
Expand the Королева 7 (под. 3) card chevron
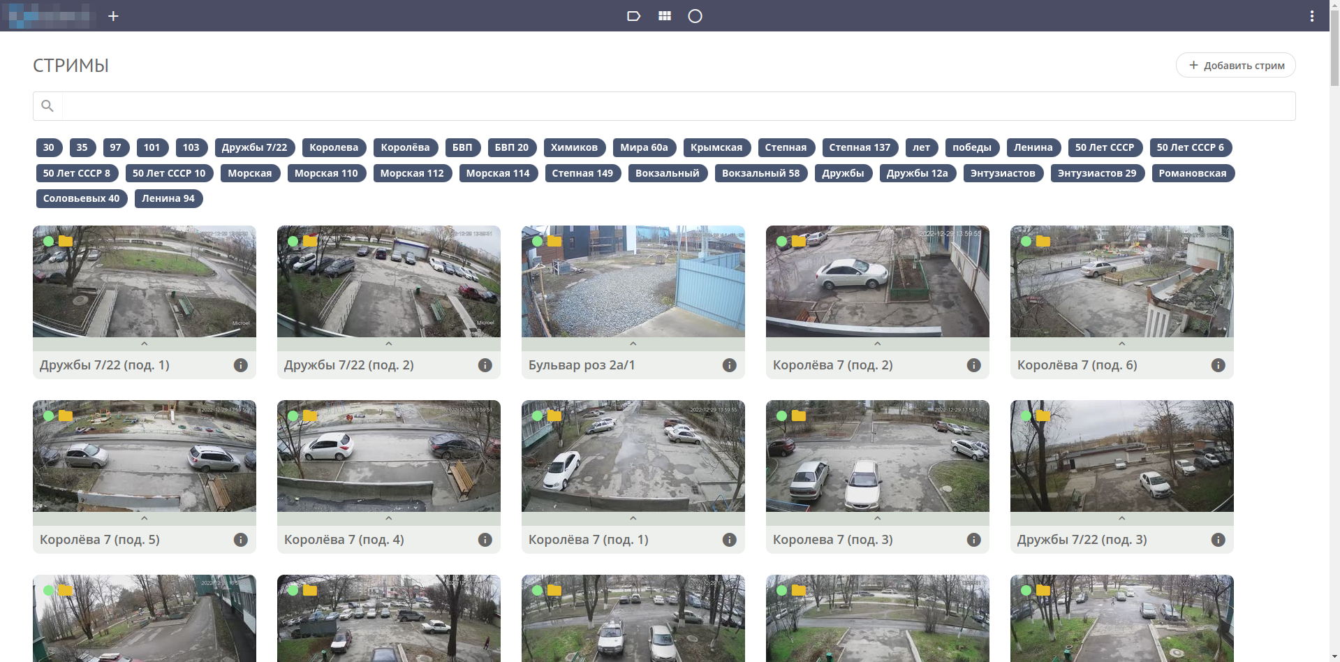click(878, 518)
